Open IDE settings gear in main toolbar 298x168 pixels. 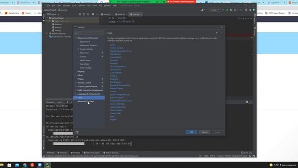250,10
